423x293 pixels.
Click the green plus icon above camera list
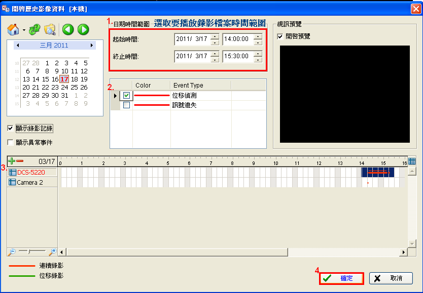click(12, 161)
